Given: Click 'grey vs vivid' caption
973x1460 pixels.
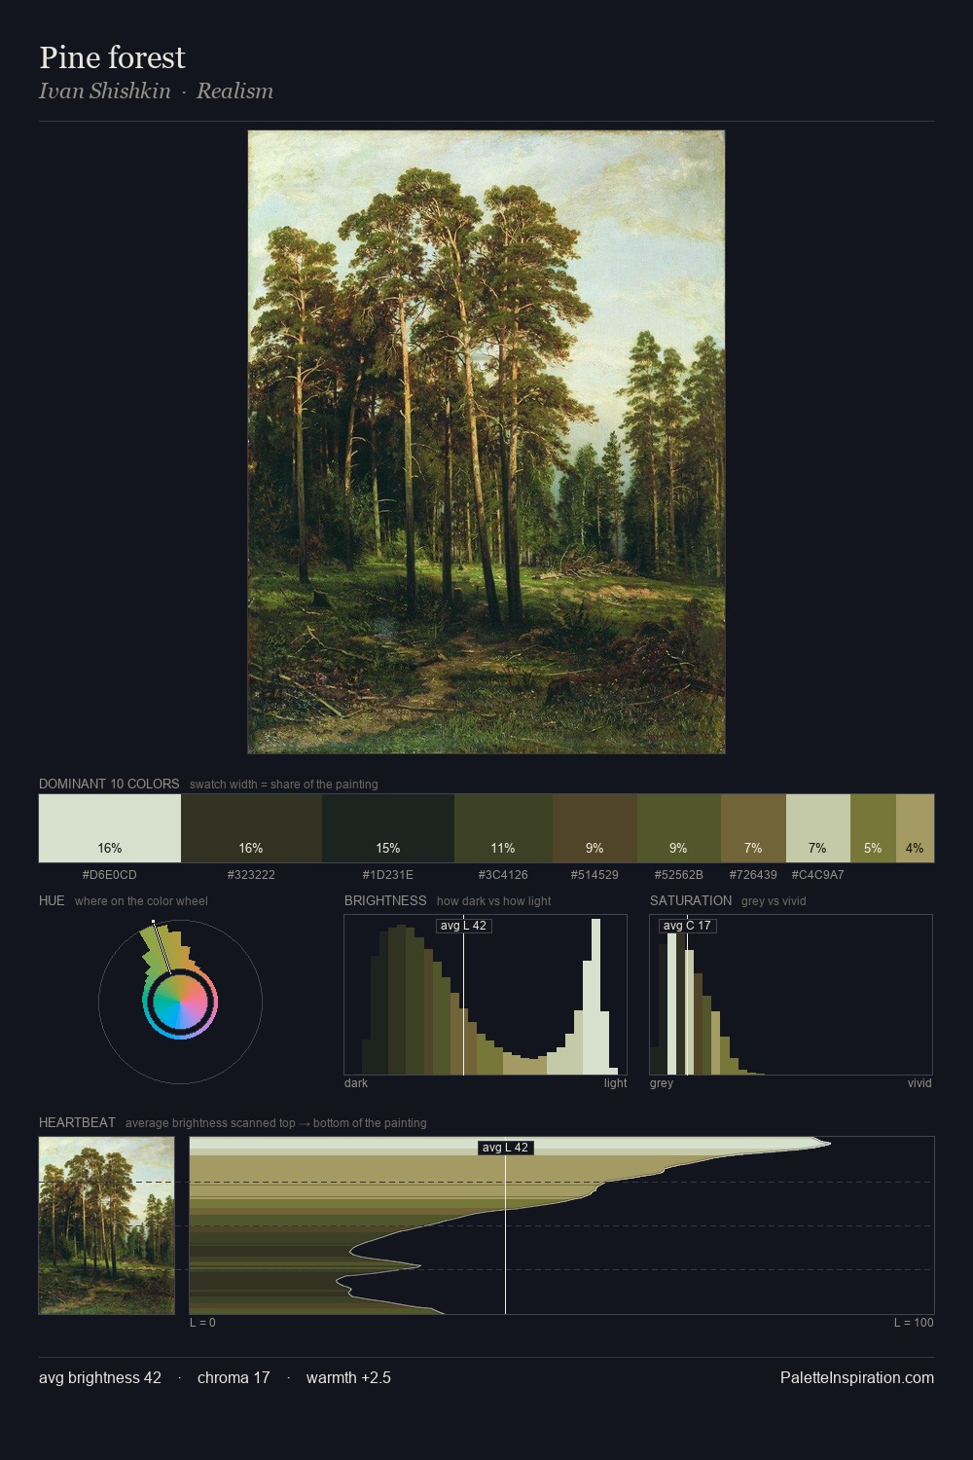Looking at the screenshot, I should (x=774, y=901).
